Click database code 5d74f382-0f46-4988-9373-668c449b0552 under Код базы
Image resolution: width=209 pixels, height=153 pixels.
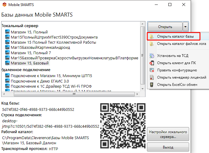coord(38,109)
